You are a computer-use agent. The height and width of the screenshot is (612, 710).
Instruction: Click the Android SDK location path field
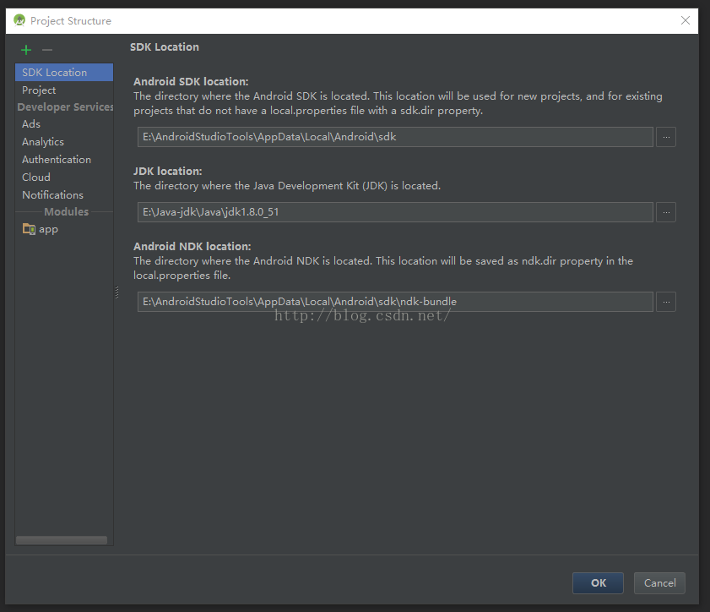click(395, 137)
